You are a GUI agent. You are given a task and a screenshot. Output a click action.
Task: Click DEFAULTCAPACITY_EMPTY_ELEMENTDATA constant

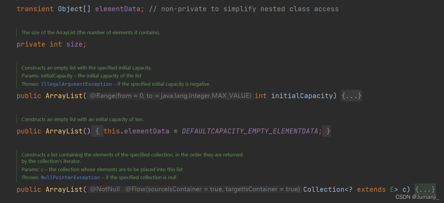[x=250, y=131]
